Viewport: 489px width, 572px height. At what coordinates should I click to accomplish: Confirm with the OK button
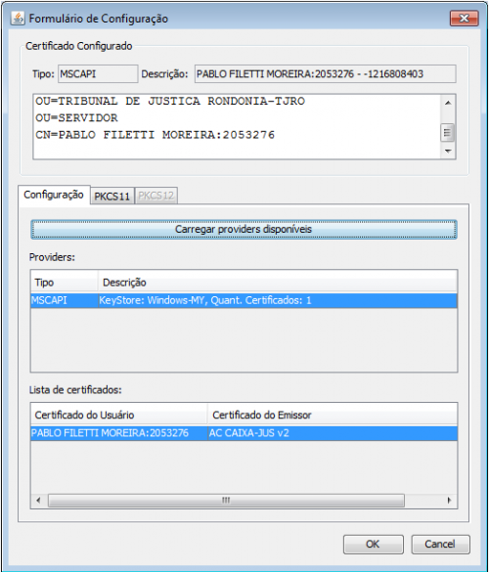click(x=373, y=545)
